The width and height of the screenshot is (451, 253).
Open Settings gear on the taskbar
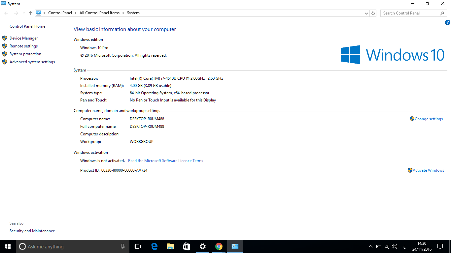click(202, 246)
